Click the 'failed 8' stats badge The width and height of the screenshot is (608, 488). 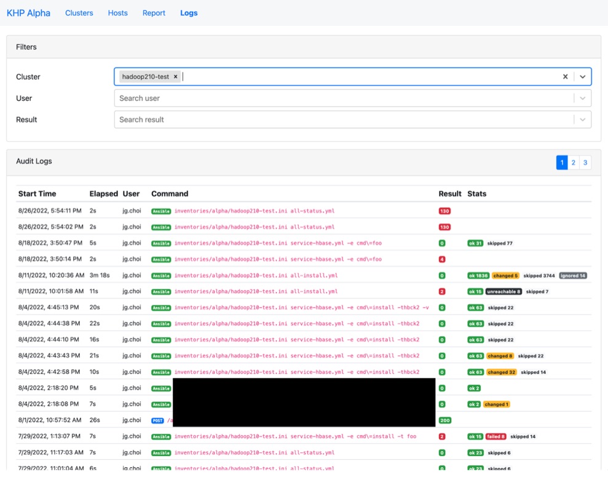click(x=495, y=436)
